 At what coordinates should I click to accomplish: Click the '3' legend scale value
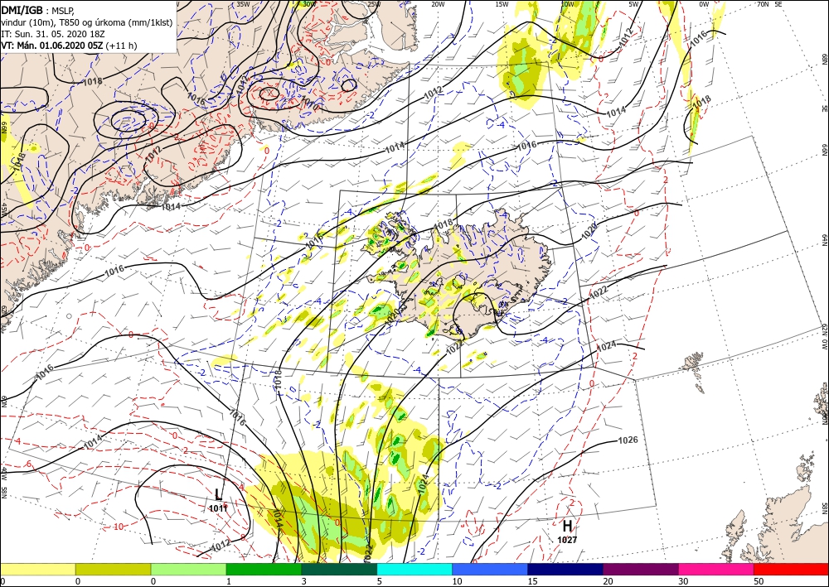pyautogui.click(x=303, y=581)
